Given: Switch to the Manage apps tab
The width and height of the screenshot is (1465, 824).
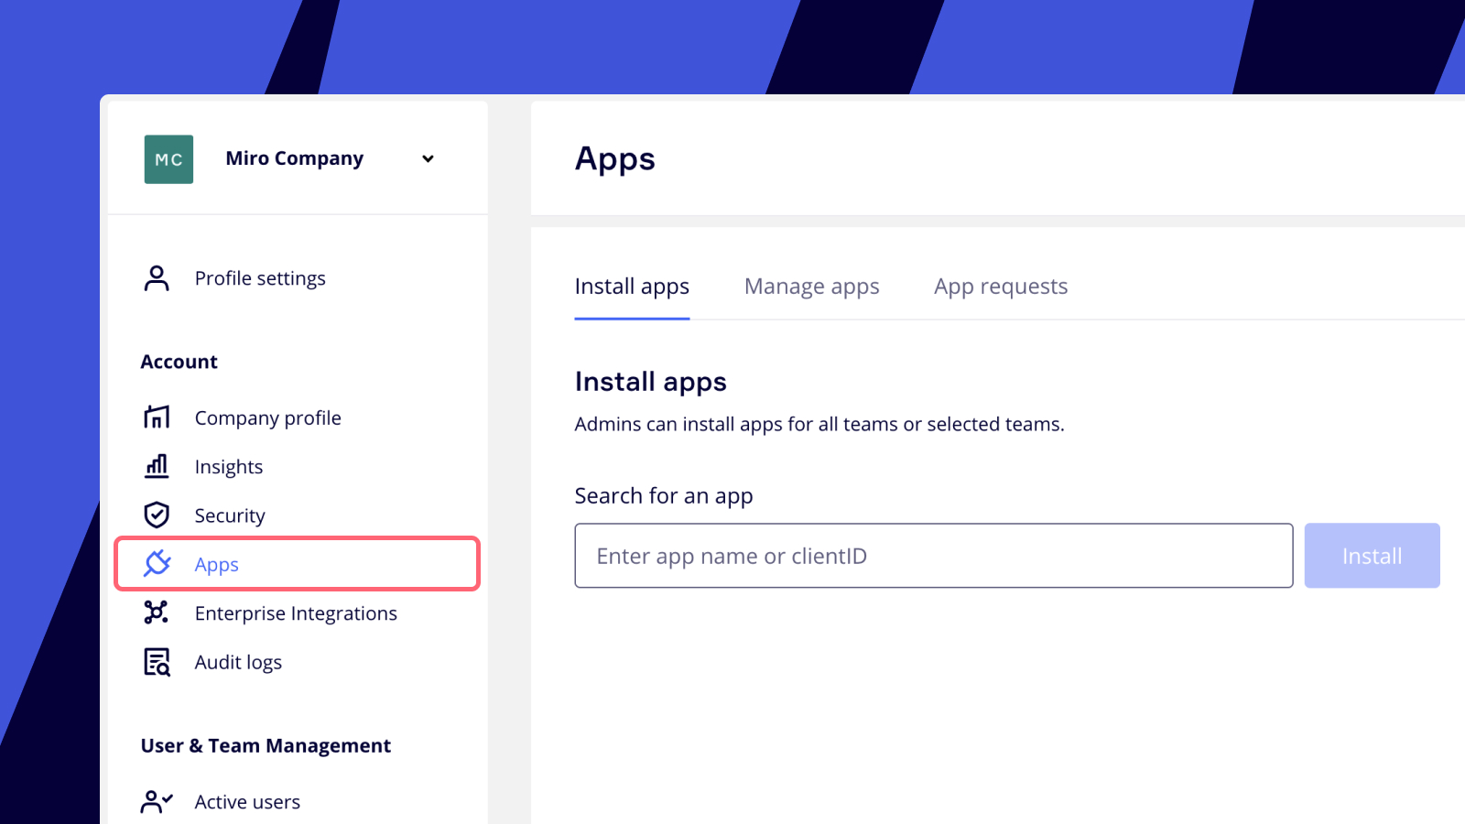Looking at the screenshot, I should [x=811, y=287].
